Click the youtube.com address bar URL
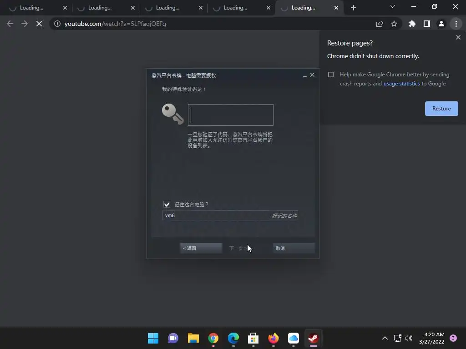This screenshot has height=349, width=466. [115, 24]
